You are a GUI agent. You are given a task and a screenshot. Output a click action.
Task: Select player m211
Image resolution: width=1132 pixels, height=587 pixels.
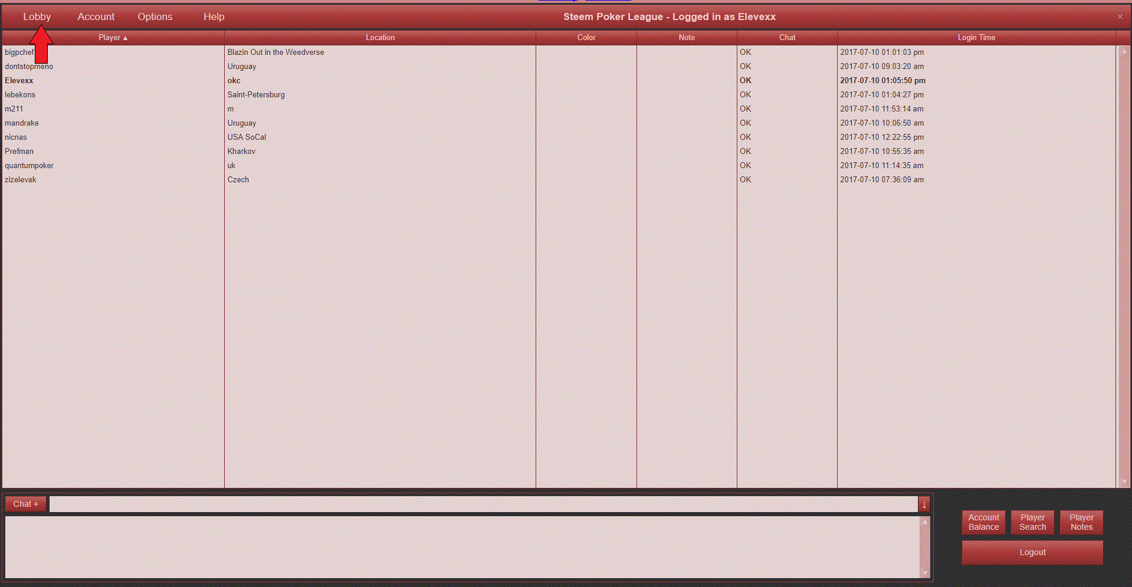(x=14, y=109)
